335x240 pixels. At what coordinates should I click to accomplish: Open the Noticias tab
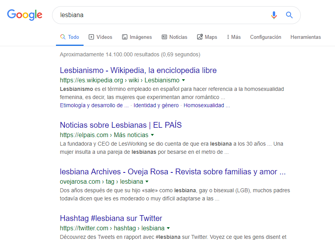click(174, 37)
